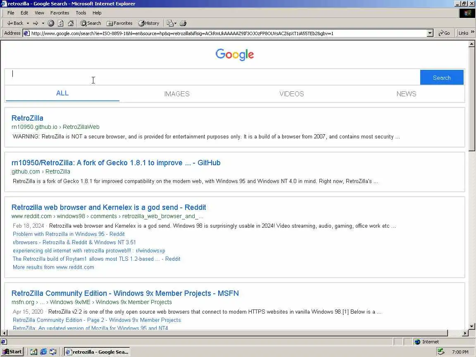476x357 pixels.
Task: Launch Outlook Express quick launch icon
Action: pyautogui.click(x=53, y=352)
